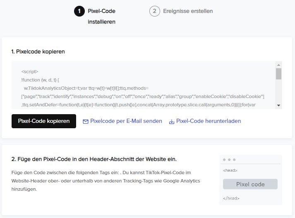Click the 'Ereignisse erstellen' step label

188,11
